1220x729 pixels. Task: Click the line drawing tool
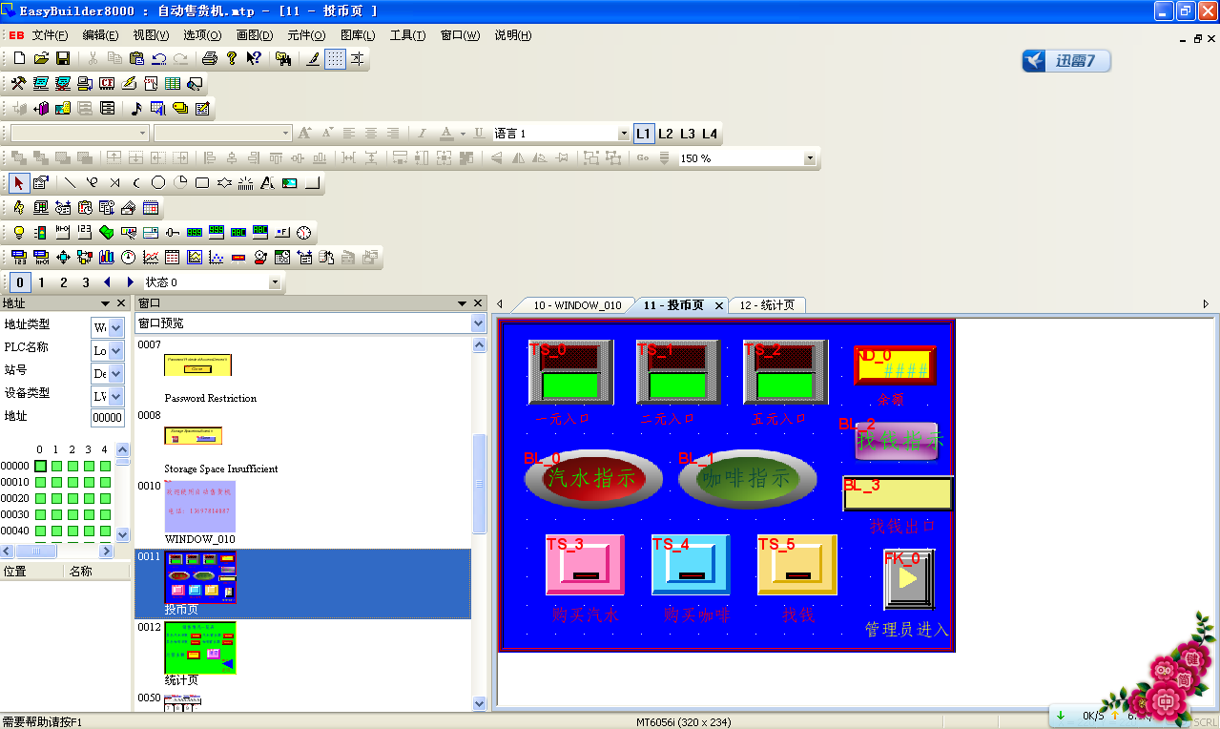[x=70, y=182]
